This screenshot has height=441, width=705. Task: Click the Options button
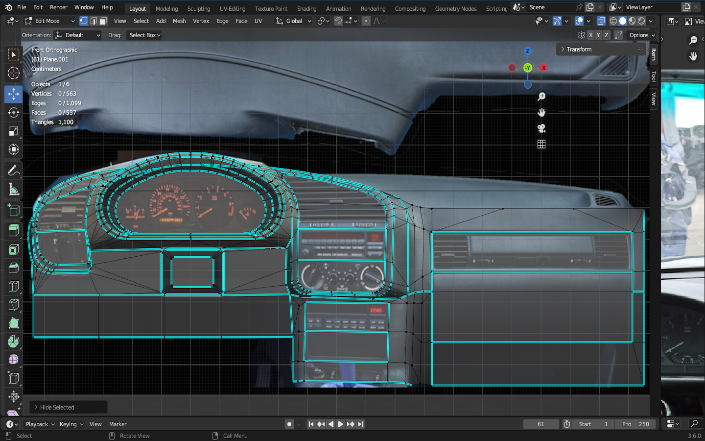641,35
